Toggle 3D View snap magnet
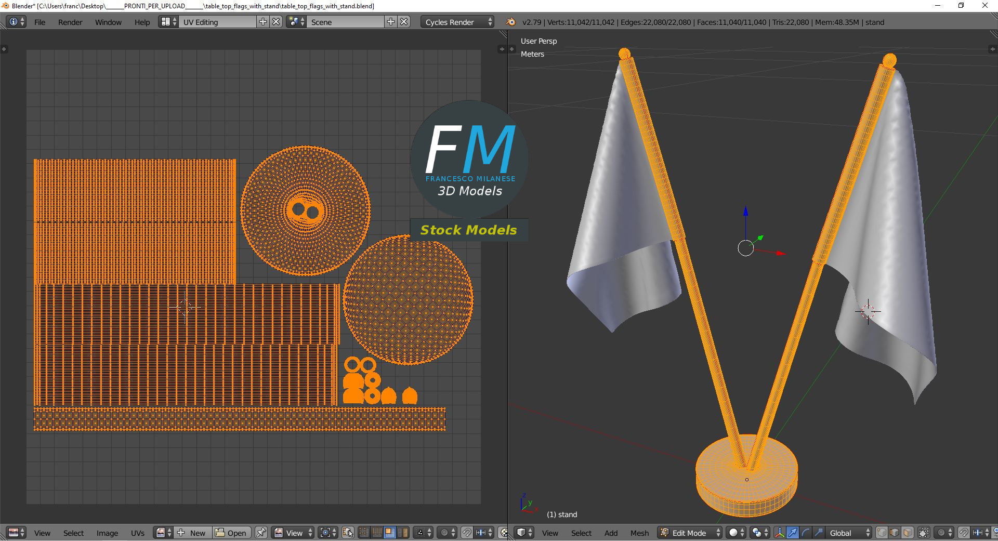998x541 pixels. click(963, 533)
